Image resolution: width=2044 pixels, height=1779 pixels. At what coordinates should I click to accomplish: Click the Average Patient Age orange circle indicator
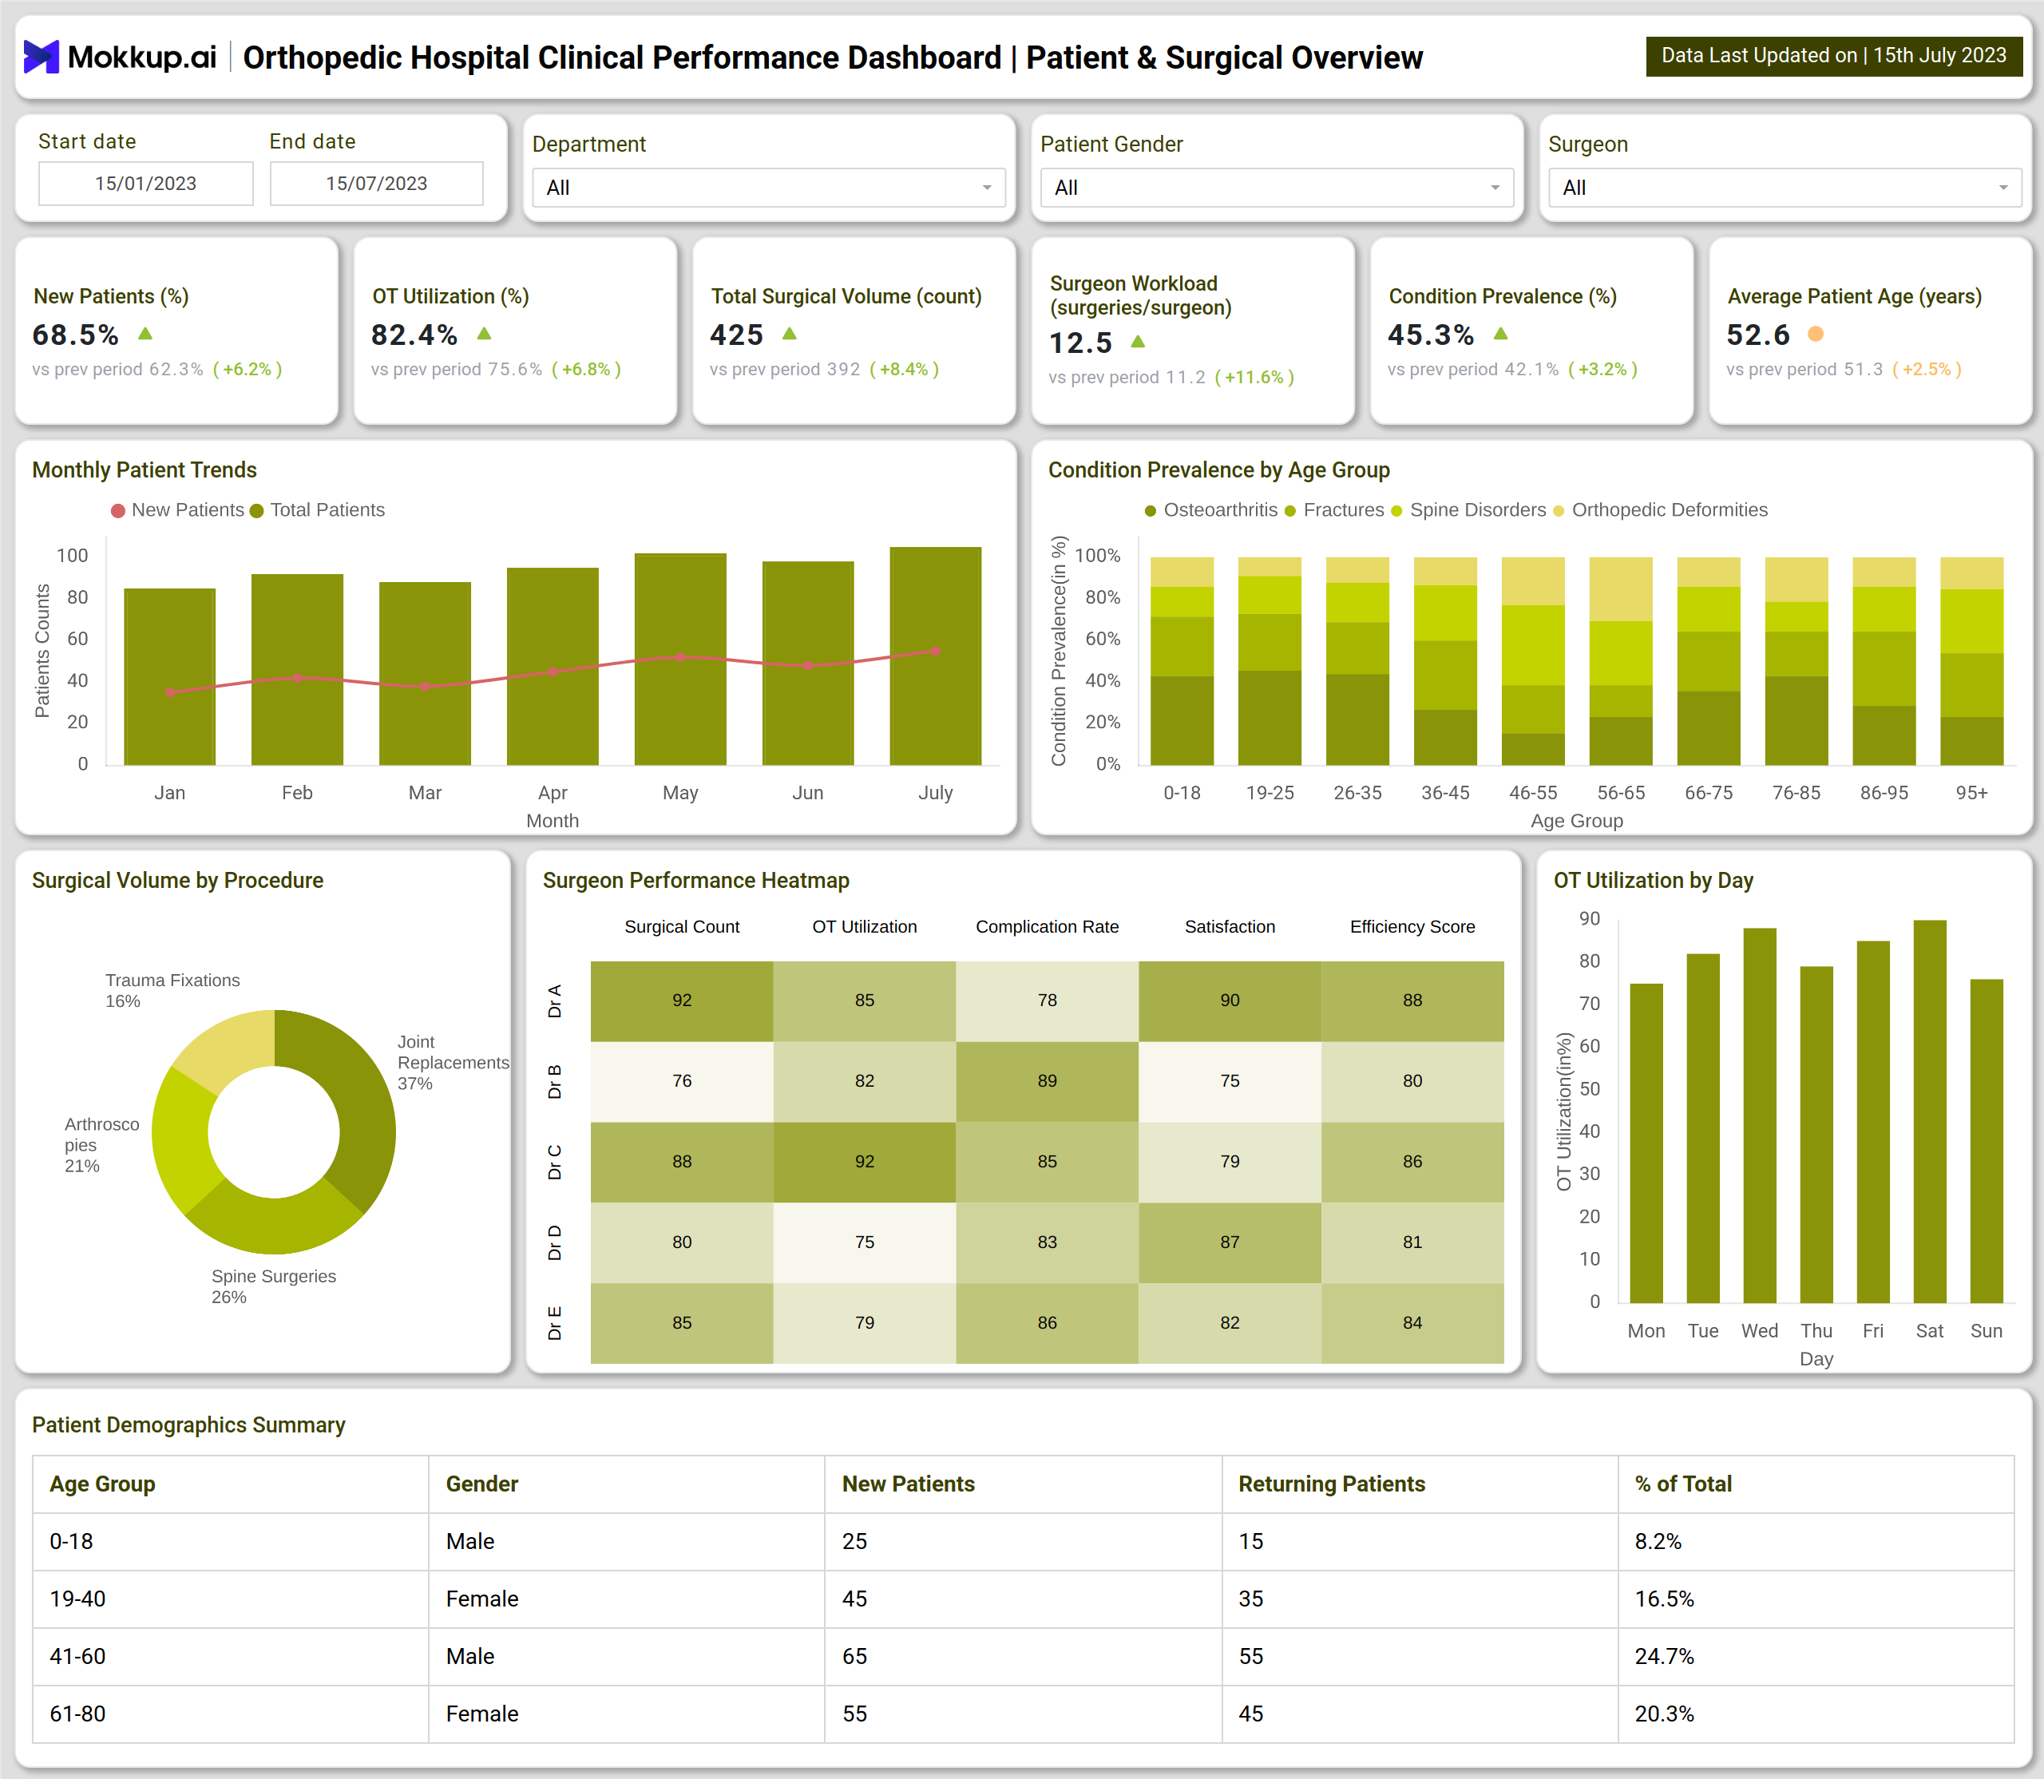(x=1816, y=334)
